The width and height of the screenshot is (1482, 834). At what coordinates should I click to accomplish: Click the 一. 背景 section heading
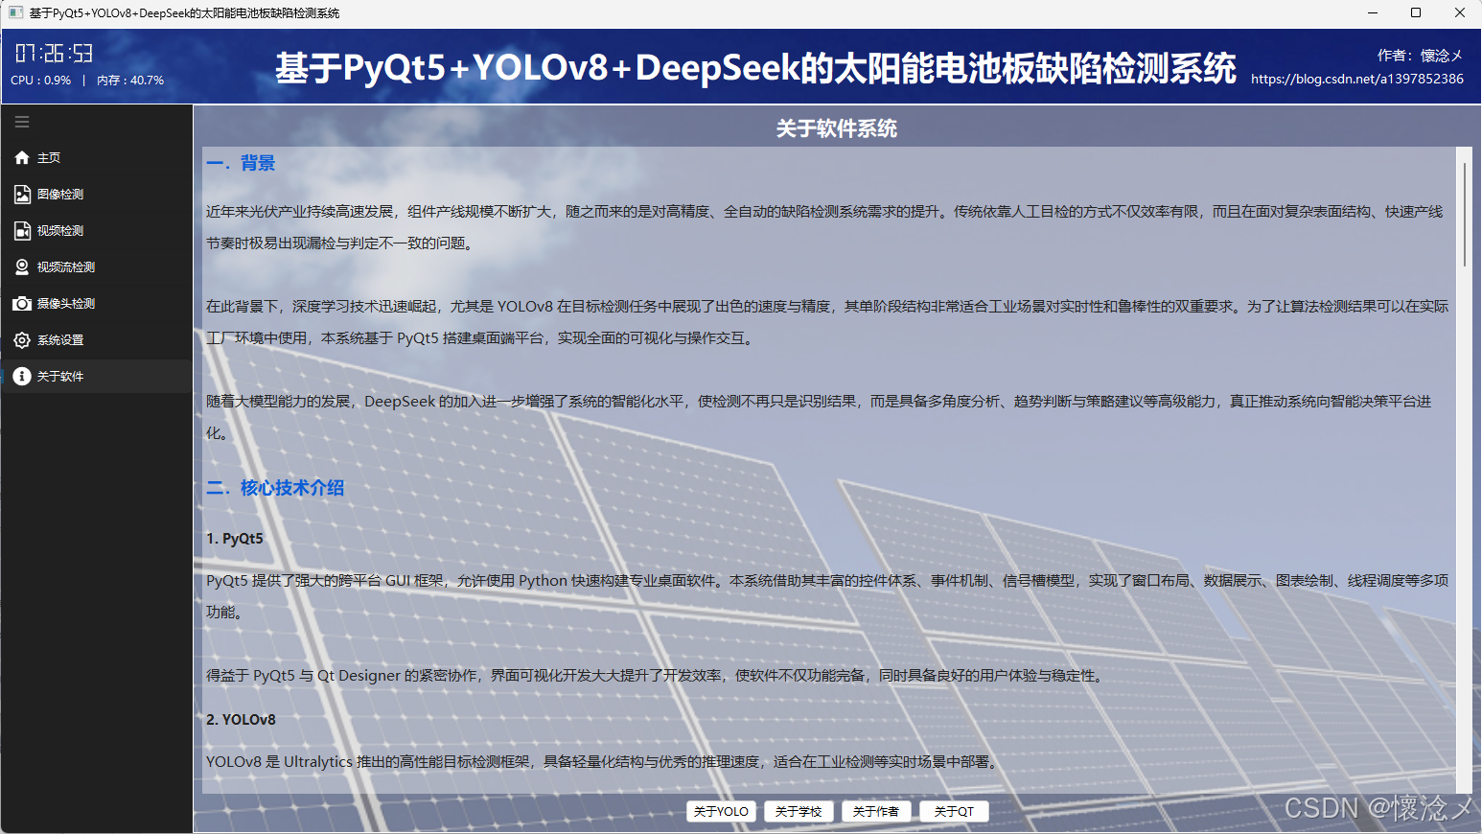(241, 163)
